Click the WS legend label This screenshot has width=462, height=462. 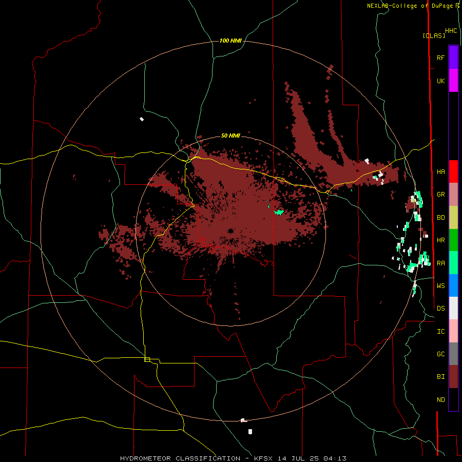pyautogui.click(x=440, y=285)
